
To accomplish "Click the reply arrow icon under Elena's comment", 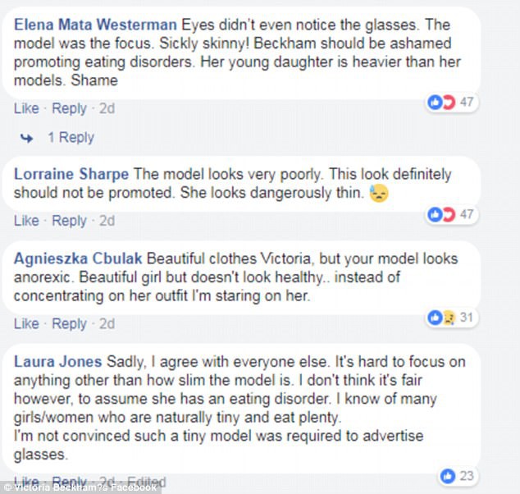I will [27, 138].
